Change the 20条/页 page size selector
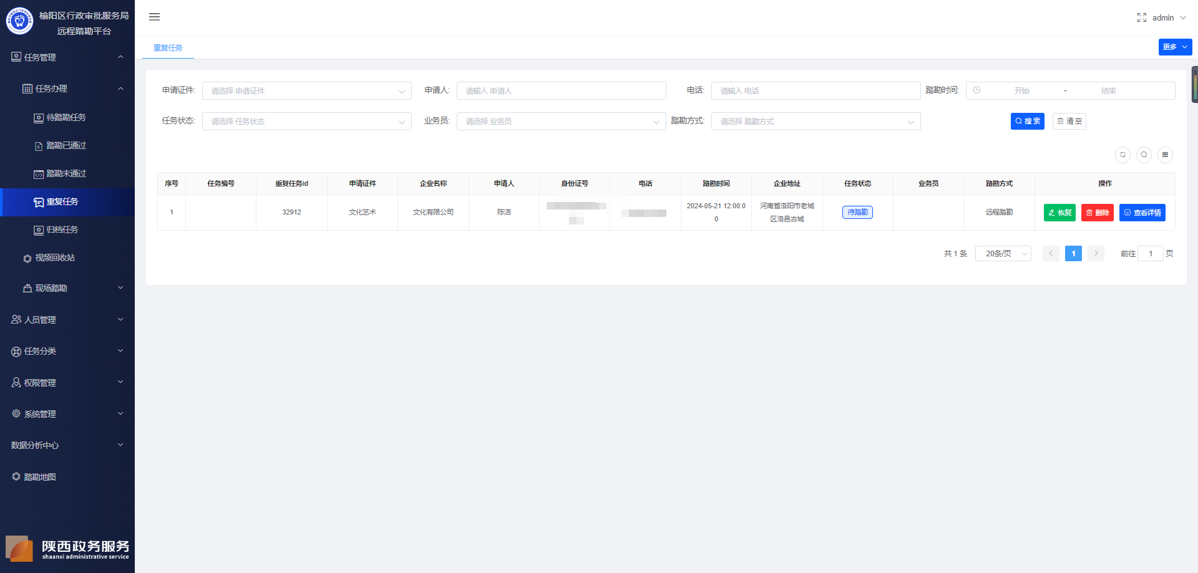 tap(1003, 254)
